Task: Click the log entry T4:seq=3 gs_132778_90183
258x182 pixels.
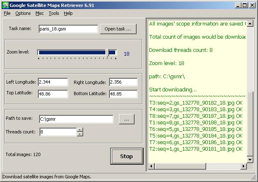Action: tap(196, 110)
